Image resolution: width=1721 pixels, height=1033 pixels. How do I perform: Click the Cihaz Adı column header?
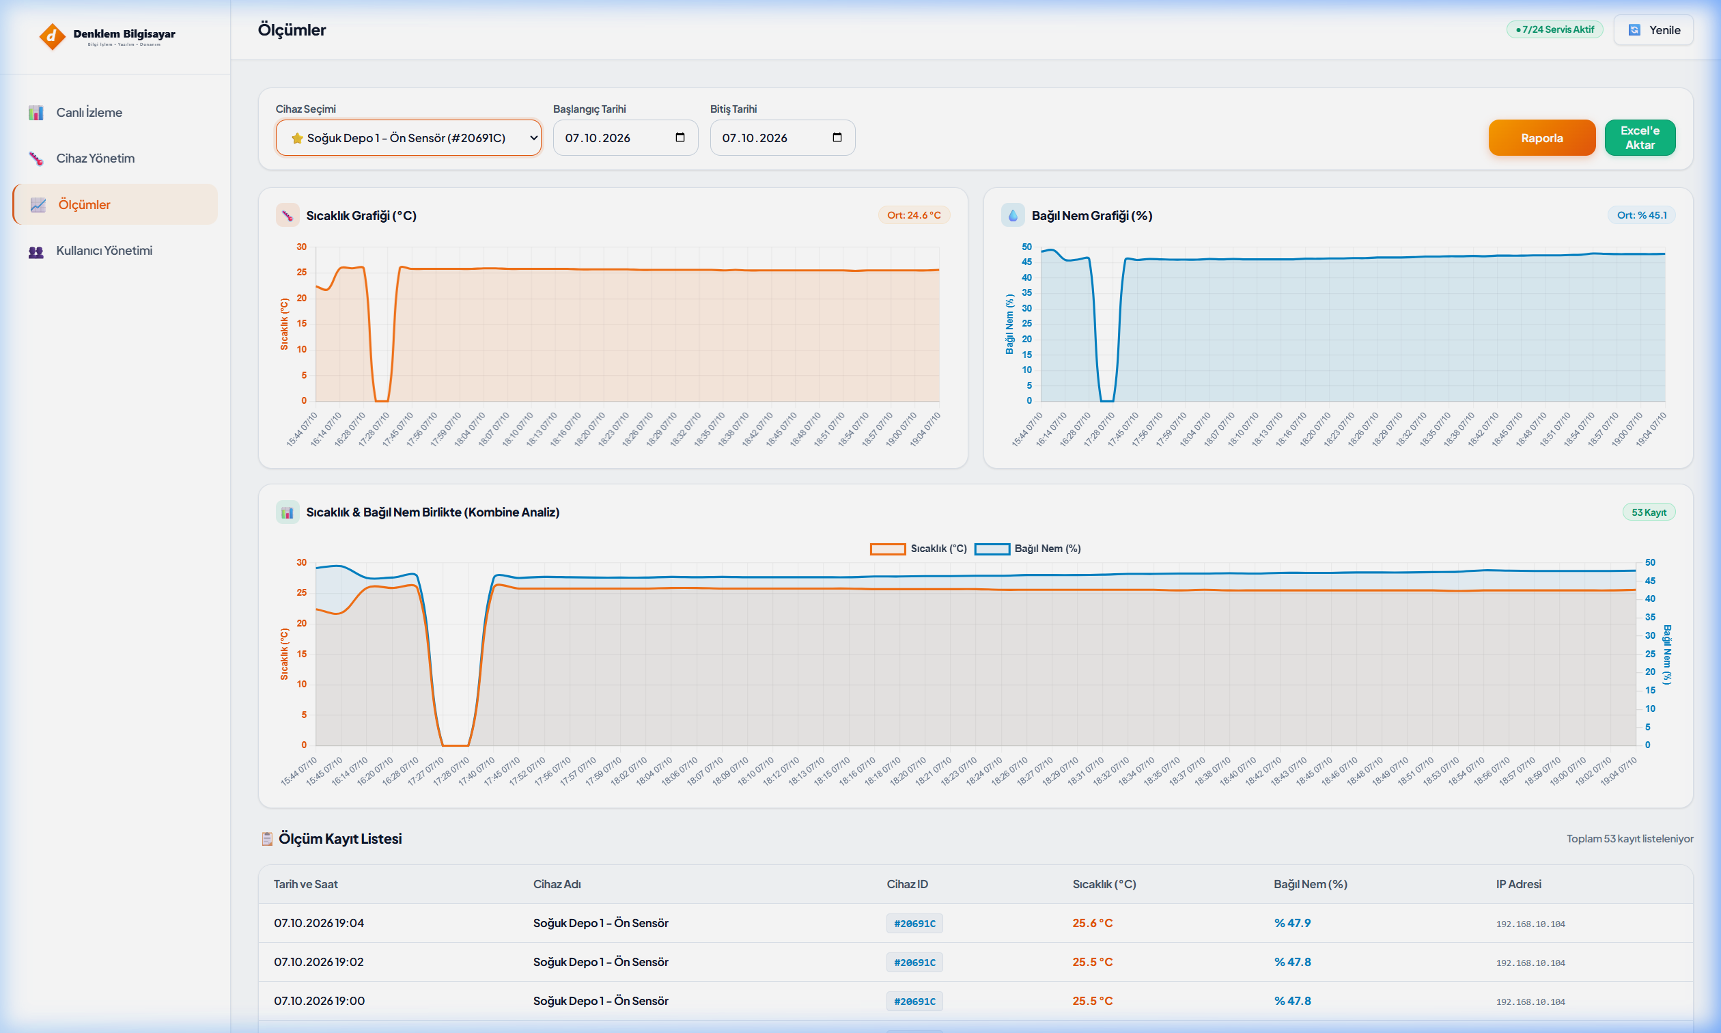pyautogui.click(x=557, y=884)
